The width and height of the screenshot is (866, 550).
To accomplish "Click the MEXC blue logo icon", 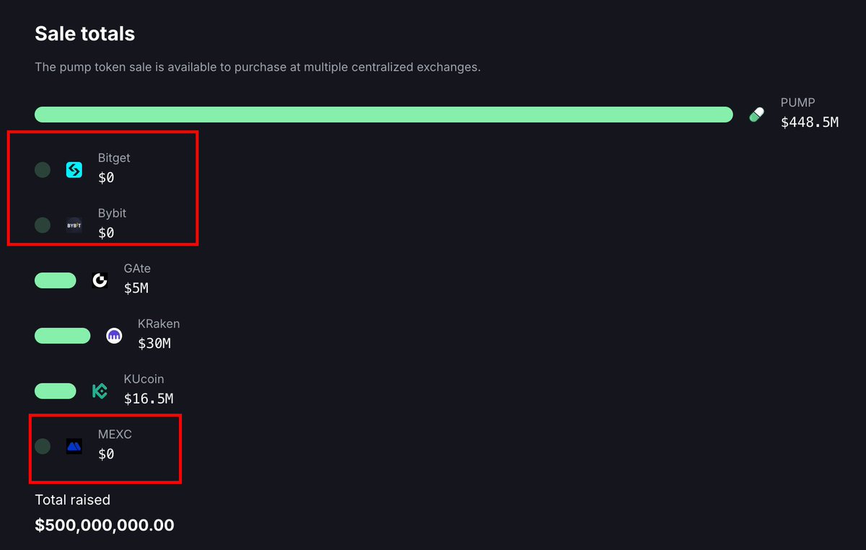I will pos(74,447).
